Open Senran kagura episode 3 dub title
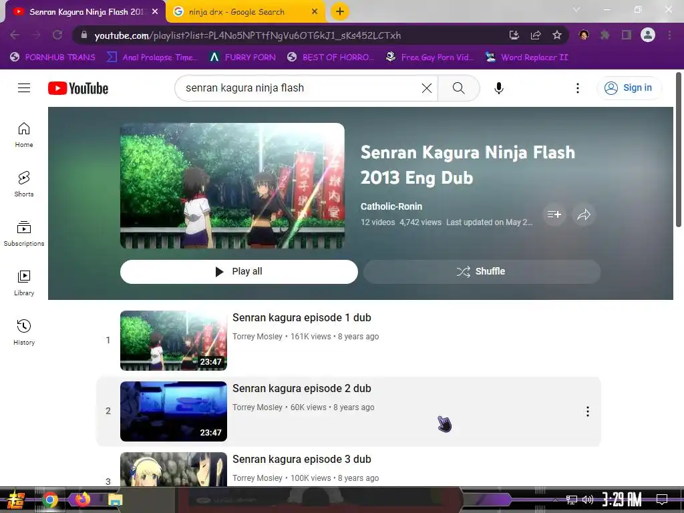 (x=301, y=459)
